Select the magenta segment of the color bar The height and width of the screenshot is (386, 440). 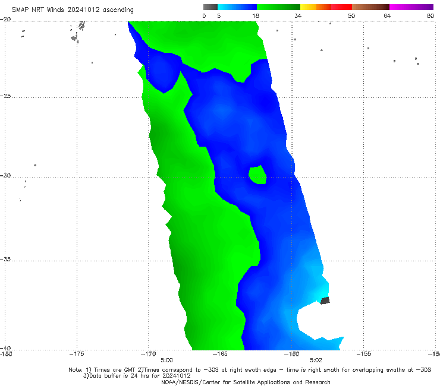point(411,7)
